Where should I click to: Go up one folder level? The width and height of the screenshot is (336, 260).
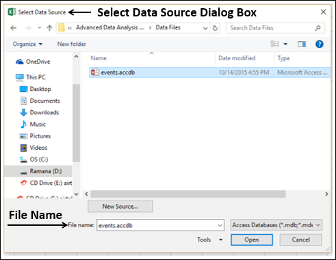point(49,28)
